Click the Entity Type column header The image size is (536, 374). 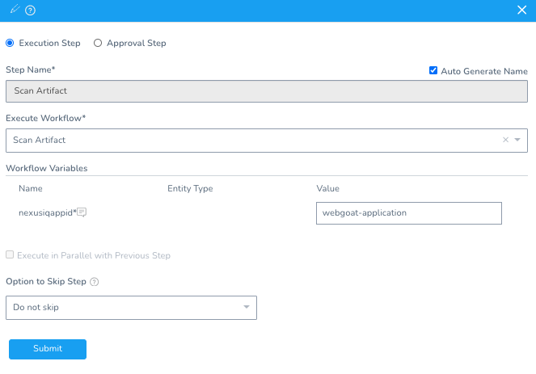[x=190, y=188]
